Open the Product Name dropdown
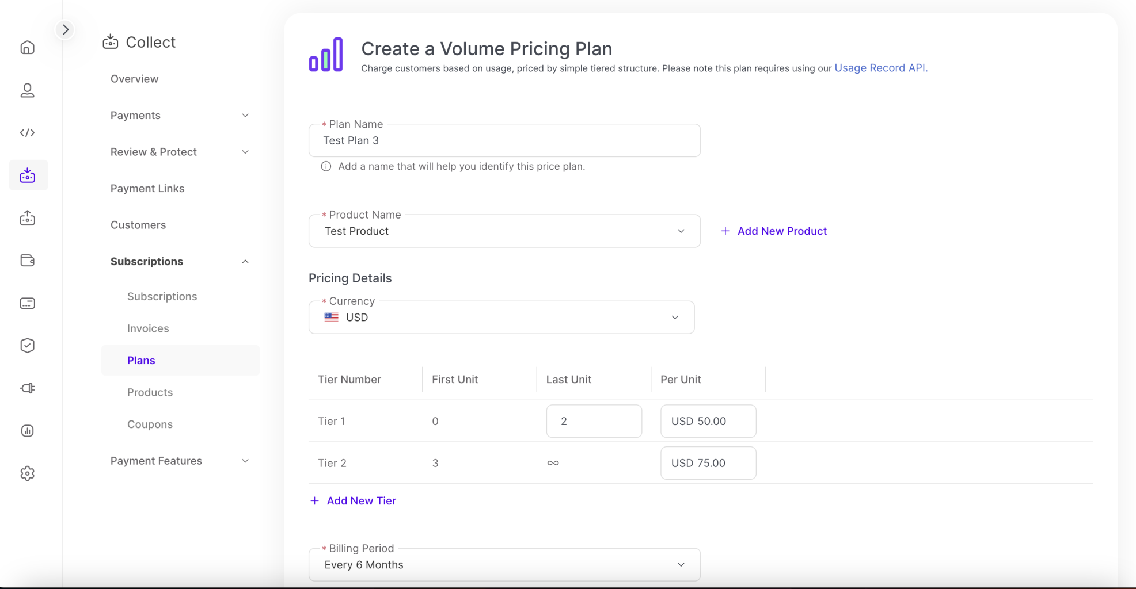This screenshot has width=1136, height=589. [x=504, y=231]
